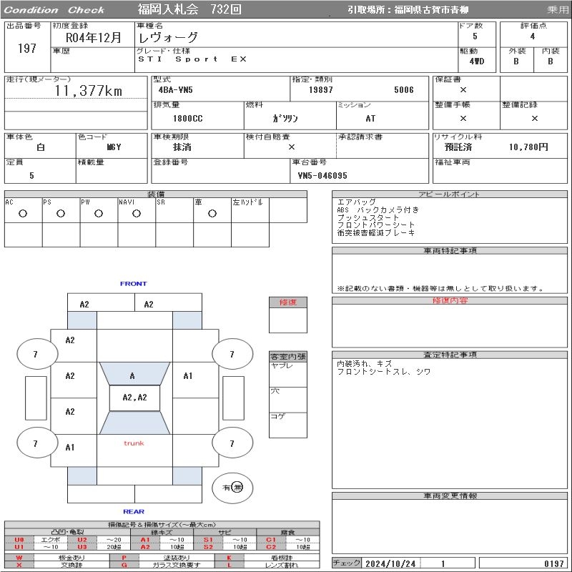Toggle the NAVI equipment circle
Viewport: 572px width, 572px height.
(137, 213)
